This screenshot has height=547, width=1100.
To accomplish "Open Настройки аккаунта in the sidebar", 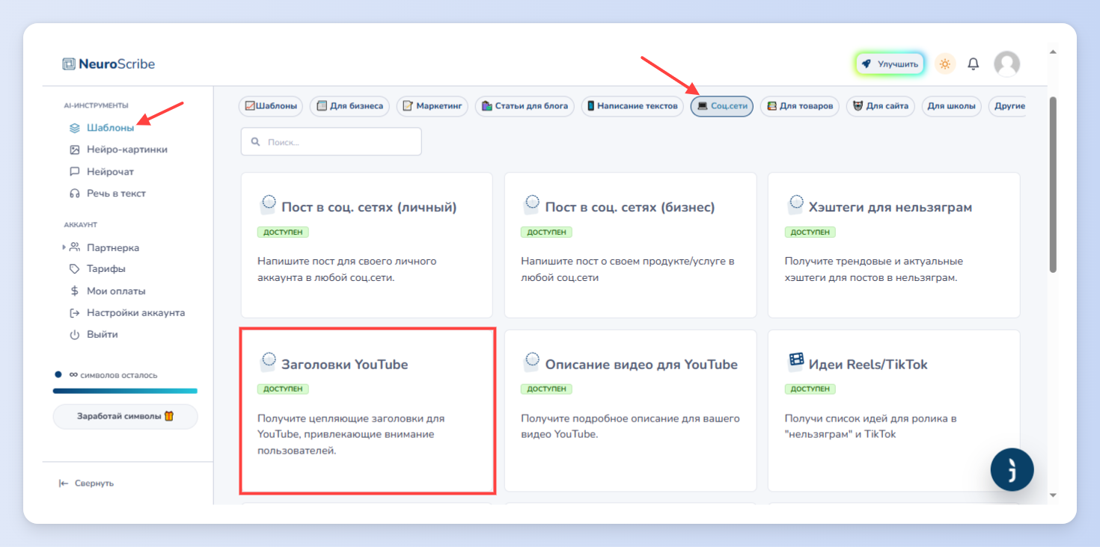I will point(135,312).
